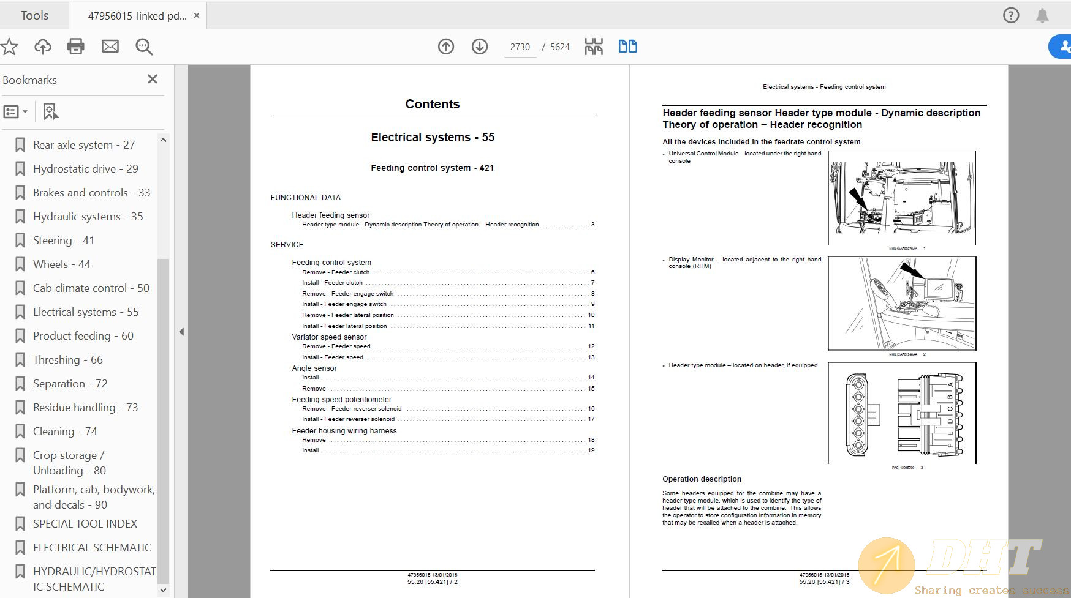
Task: Follow Header type module contents link
Action: click(x=448, y=225)
